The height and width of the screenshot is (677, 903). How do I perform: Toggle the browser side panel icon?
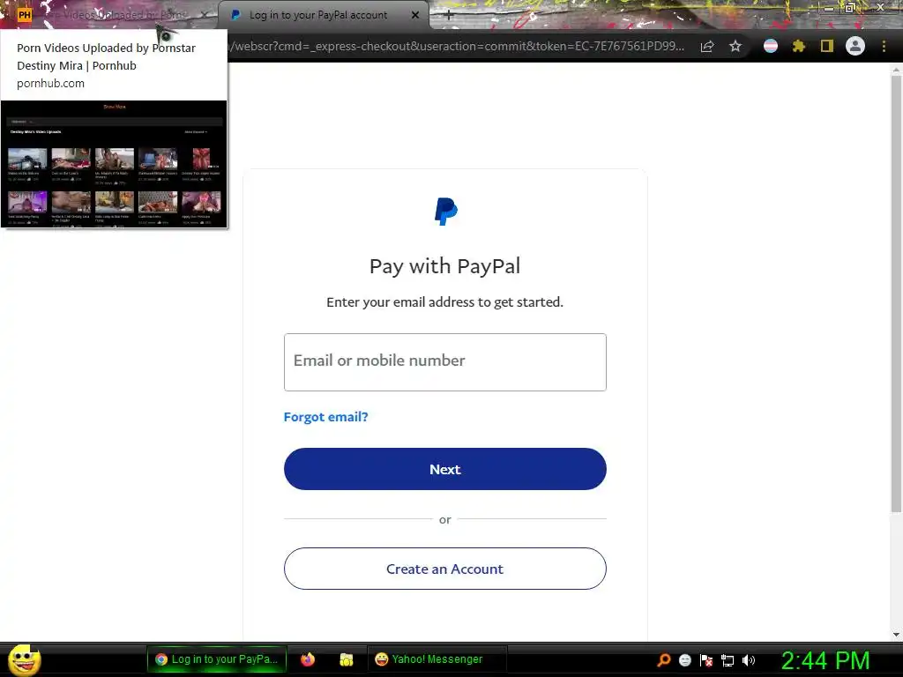[827, 46]
